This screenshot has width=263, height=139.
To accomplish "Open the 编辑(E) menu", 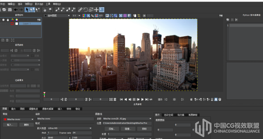I will pyautogui.click(x=11, y=4).
